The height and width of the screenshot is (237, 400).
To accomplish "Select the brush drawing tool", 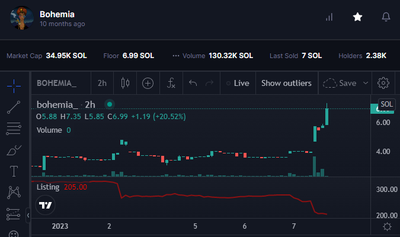I will [14, 150].
